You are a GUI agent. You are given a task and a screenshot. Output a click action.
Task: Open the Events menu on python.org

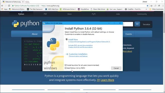129,34
